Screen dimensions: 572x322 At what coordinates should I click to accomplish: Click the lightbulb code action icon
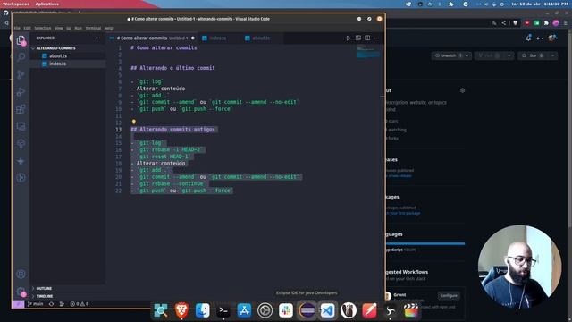pyautogui.click(x=133, y=122)
